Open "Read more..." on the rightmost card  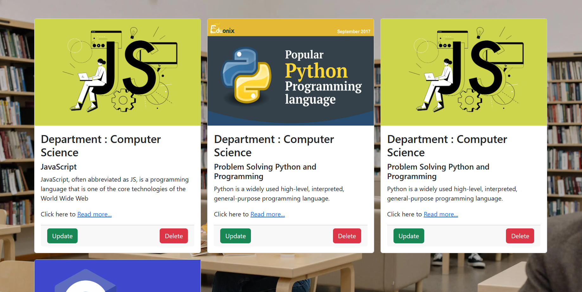pos(441,214)
